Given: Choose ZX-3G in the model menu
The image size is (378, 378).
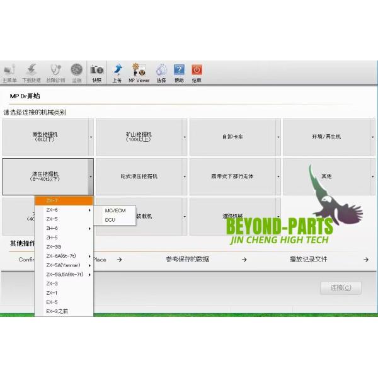Looking at the screenshot, I should 64,247.
